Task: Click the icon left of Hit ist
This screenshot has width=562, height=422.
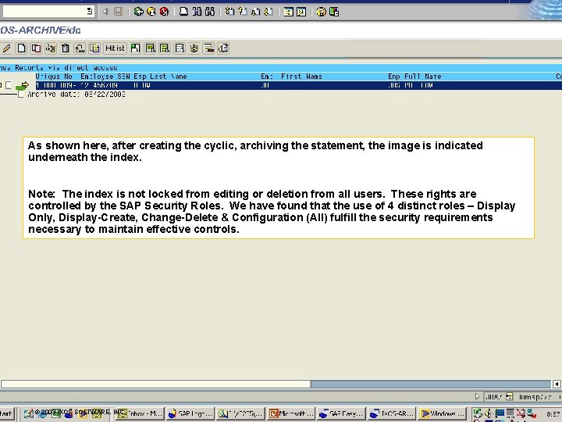Action: [x=94, y=48]
